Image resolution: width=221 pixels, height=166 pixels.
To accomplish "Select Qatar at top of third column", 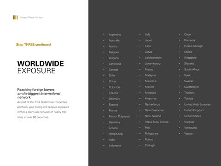I will (x=187, y=35).
